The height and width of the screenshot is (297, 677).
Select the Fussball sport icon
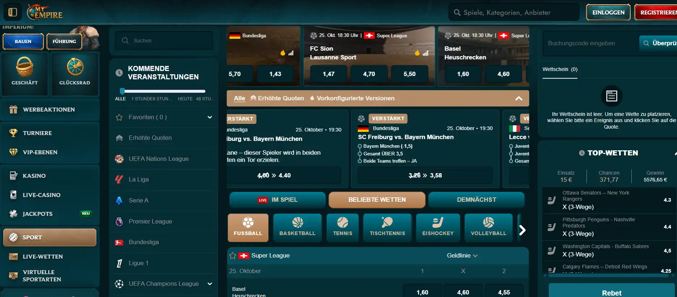(x=248, y=227)
